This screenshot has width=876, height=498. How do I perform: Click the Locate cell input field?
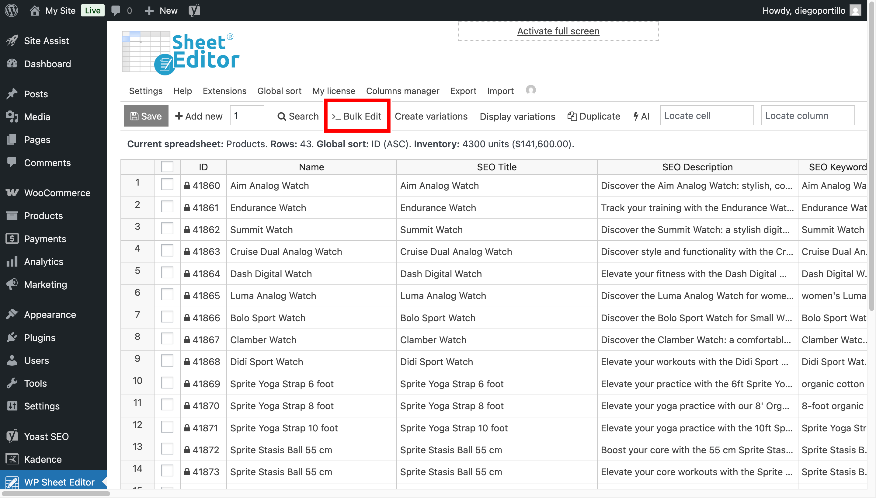707,116
